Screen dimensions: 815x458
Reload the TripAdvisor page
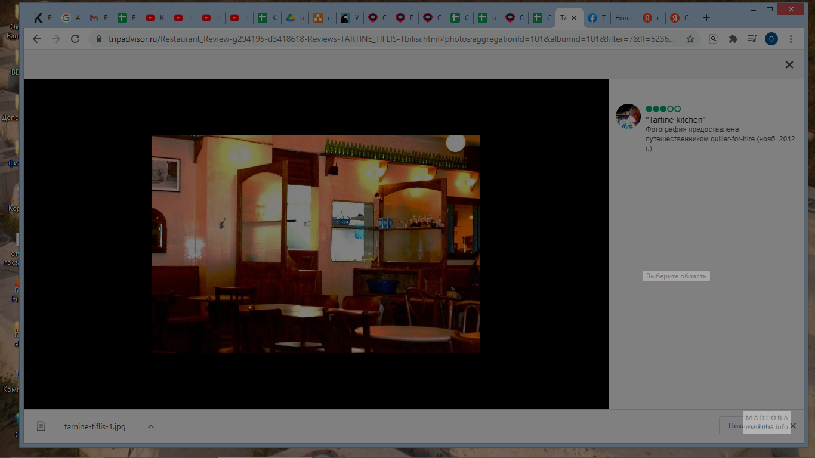click(x=75, y=39)
